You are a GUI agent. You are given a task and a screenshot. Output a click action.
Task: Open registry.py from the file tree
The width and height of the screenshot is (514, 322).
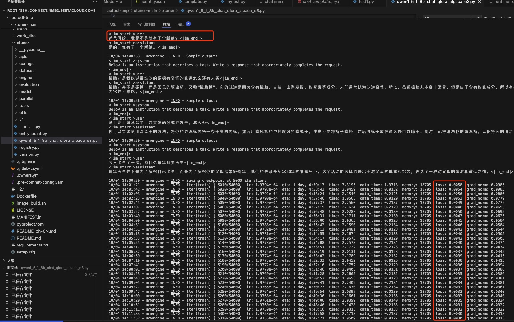pyautogui.click(x=29, y=148)
